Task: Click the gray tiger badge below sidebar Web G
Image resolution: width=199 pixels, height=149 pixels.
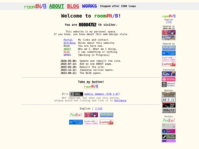Action: point(169,38)
